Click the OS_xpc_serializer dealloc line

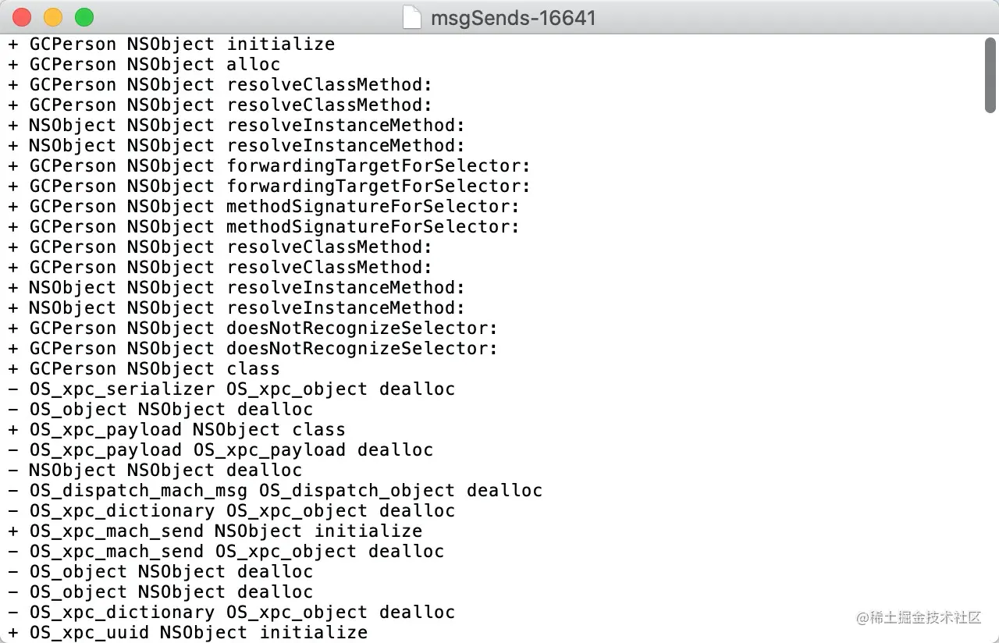click(232, 389)
